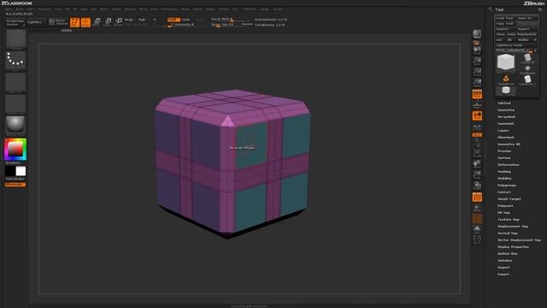Click the right shelf Scale view icon
Viewport: 547px width, 308px height.
pos(477,175)
